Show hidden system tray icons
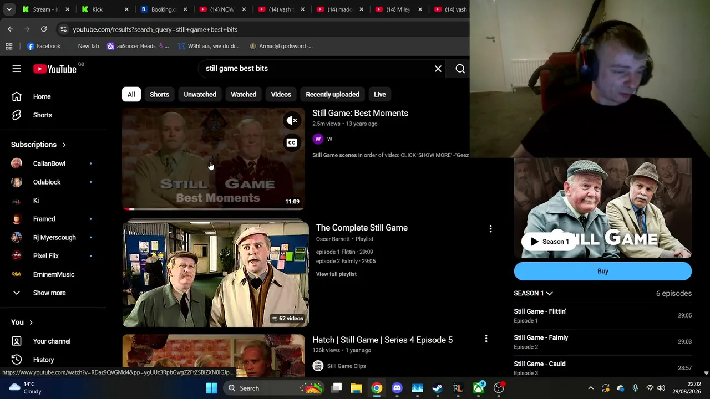The image size is (710, 399). (591, 388)
